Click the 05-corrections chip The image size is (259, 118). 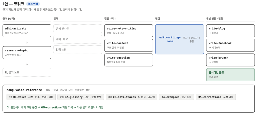tap(216, 97)
